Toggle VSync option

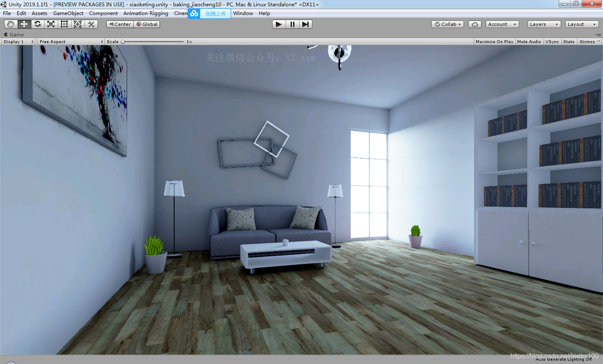pyautogui.click(x=552, y=41)
